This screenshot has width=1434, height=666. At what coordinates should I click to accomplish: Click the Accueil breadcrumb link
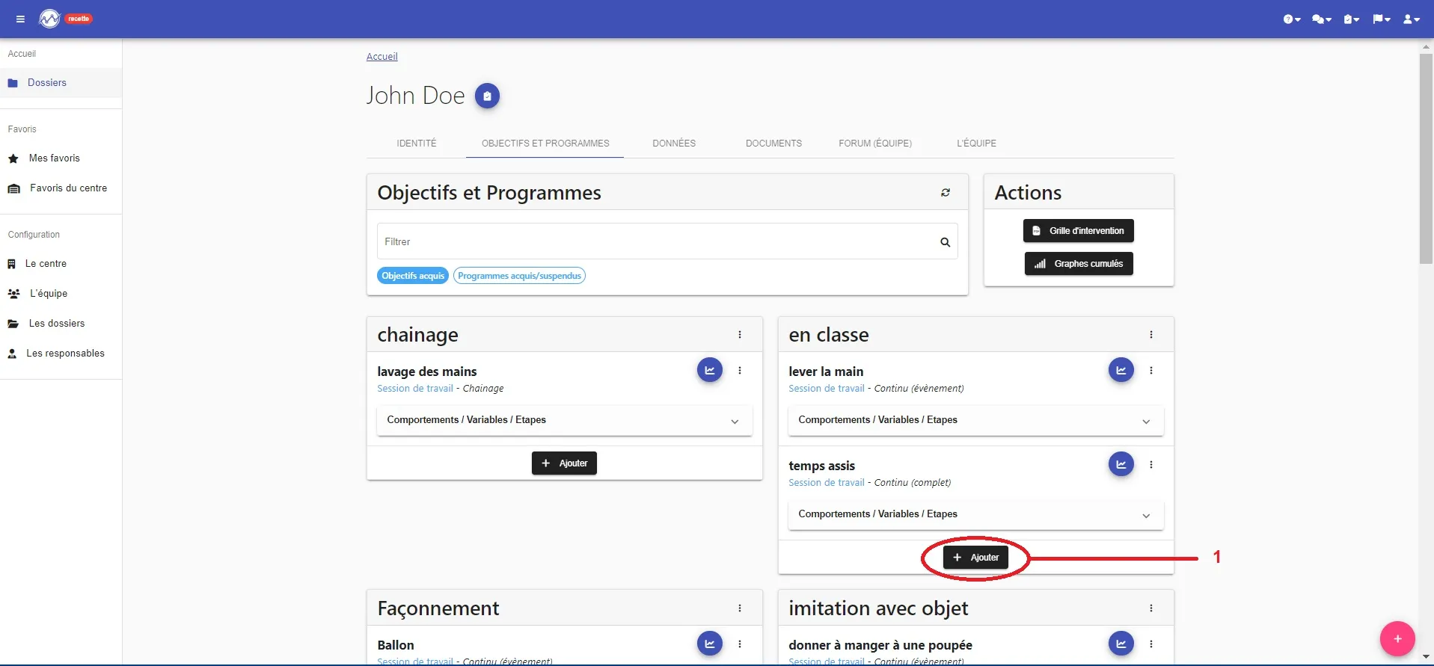tap(382, 57)
